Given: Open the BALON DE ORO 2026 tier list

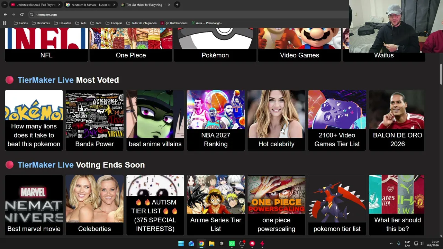Looking at the screenshot, I should coord(397,120).
